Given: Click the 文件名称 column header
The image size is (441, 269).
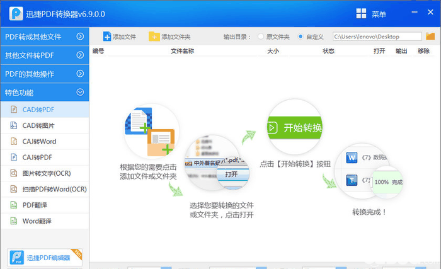Looking at the screenshot, I should 182,51.
